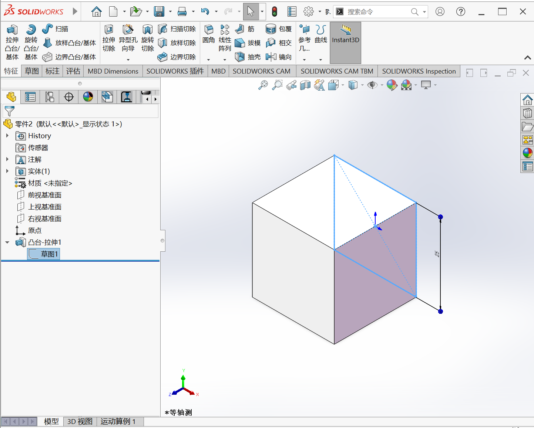This screenshot has height=428, width=534.
Task: Open dropdown arrow under 圆角 fillet
Action: coord(209,60)
